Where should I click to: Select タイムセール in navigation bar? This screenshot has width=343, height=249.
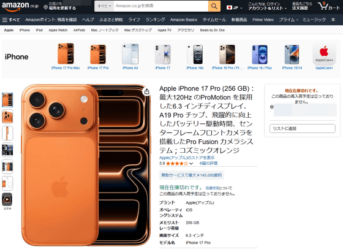(214, 20)
